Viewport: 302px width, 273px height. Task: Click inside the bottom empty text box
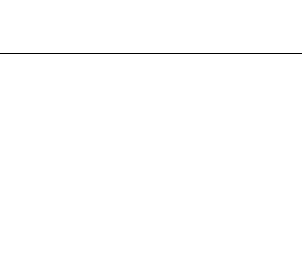(151, 254)
